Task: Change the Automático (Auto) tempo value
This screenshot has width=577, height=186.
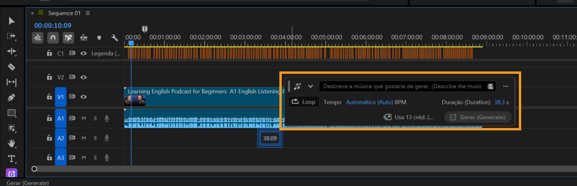Action: 369,102
